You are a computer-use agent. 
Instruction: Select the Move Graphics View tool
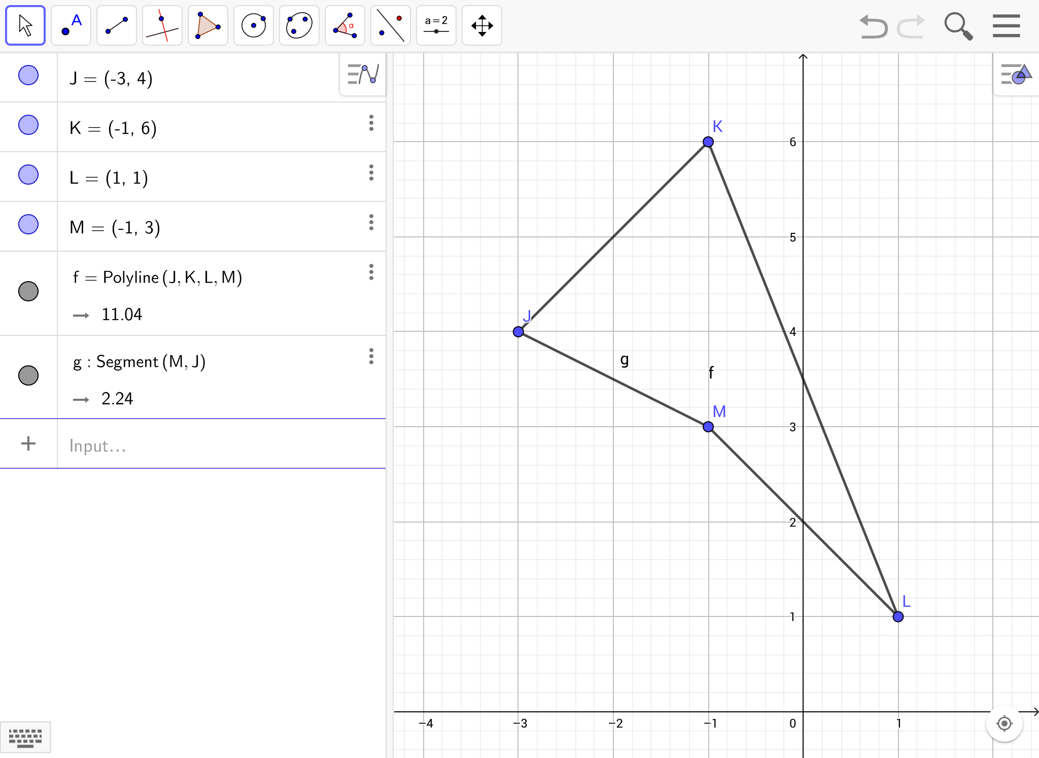click(482, 26)
